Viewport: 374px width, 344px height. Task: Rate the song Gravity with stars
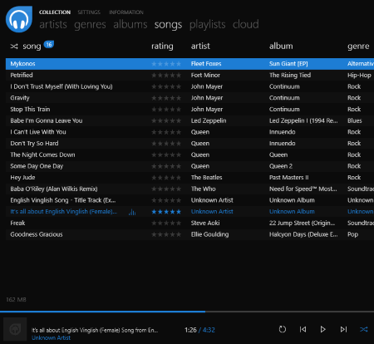click(166, 98)
